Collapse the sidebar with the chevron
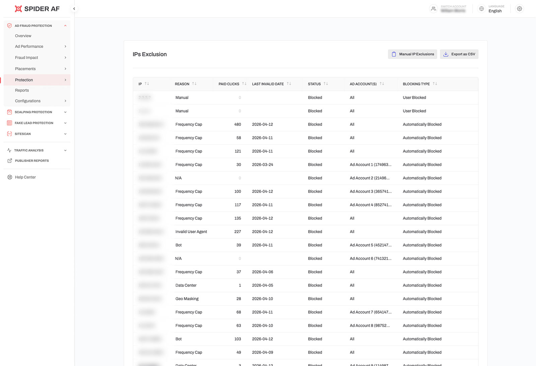Screen dimensions: 536x366 coord(74,8)
